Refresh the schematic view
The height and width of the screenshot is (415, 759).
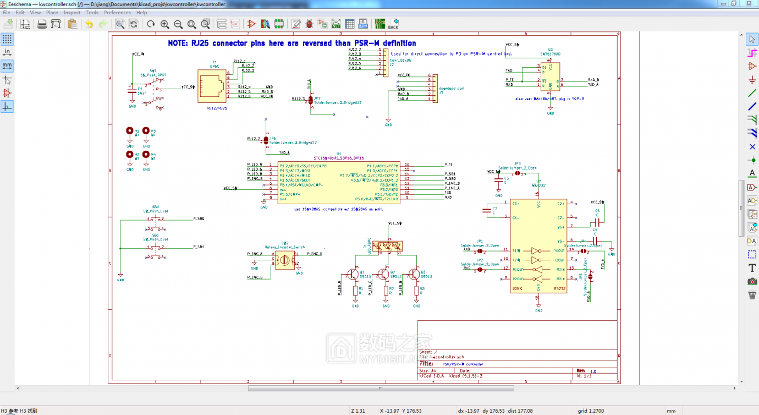tap(151, 24)
